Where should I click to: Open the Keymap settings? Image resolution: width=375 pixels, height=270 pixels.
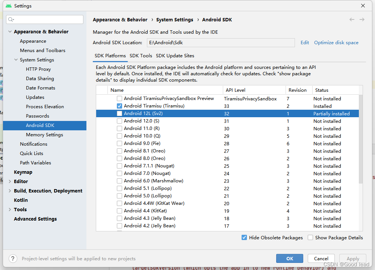(23, 172)
